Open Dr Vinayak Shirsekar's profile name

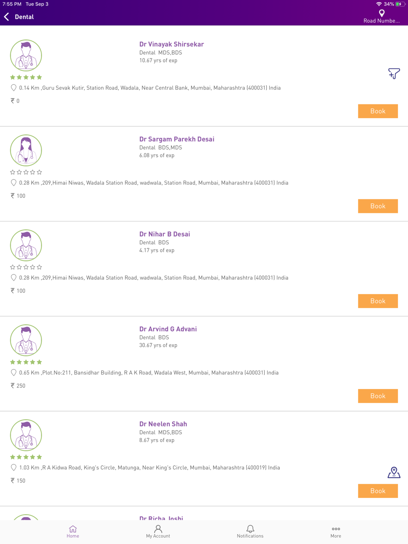coord(171,44)
